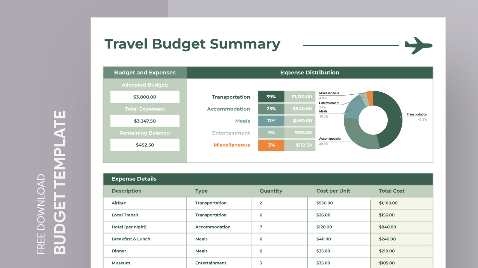Click the Allocated Budget value of $3,800.00

click(x=145, y=96)
